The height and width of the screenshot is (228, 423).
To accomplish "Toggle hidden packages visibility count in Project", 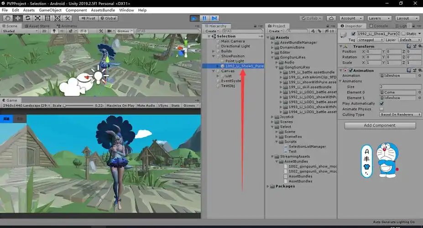I will coord(329,31).
